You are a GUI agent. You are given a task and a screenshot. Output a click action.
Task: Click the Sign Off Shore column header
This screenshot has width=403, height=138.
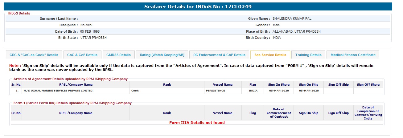368,84
